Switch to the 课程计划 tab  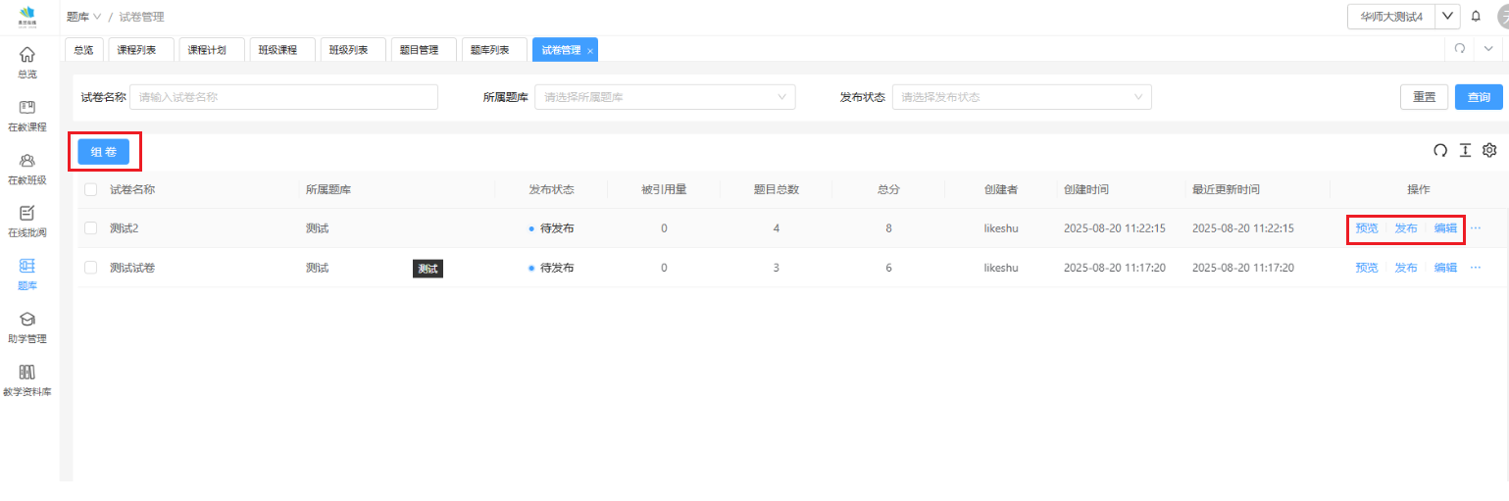(x=207, y=50)
